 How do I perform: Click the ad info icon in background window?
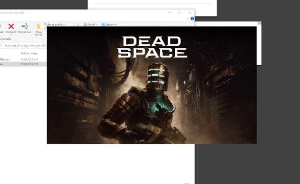[x=259, y=23]
